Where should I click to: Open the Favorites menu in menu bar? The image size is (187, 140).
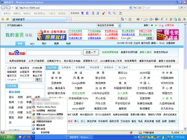[x=39, y=13]
